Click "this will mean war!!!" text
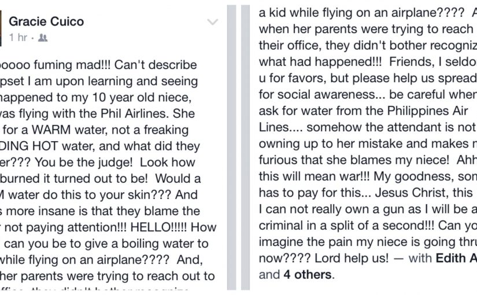The width and height of the screenshot is (477, 295). tap(315, 176)
